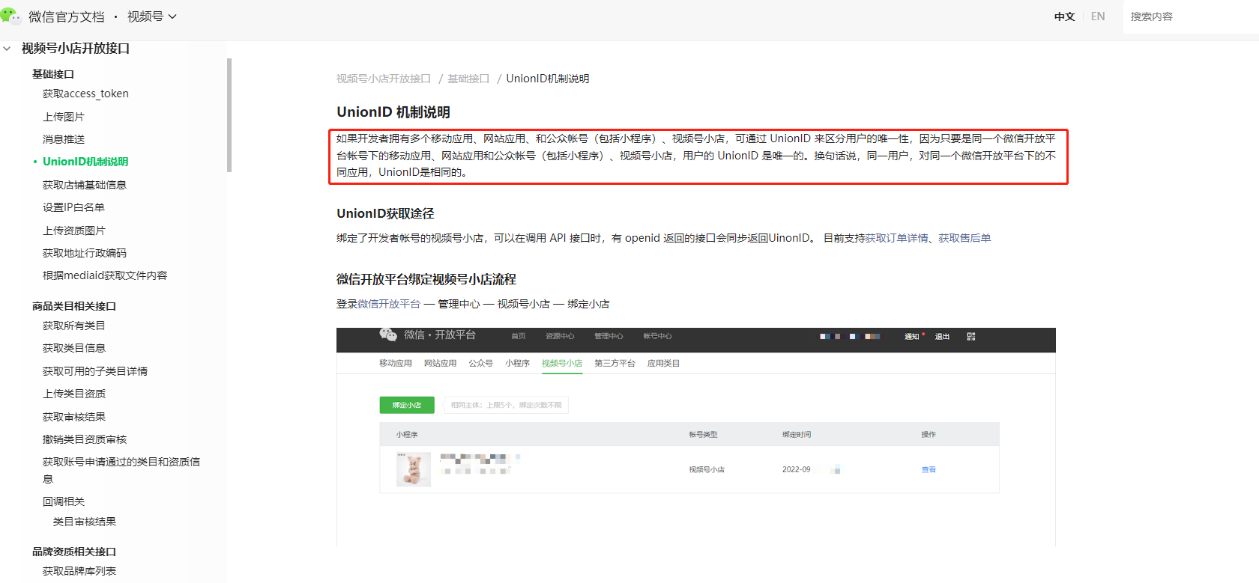Open 设置IP白名单 sidebar item

pos(73,207)
